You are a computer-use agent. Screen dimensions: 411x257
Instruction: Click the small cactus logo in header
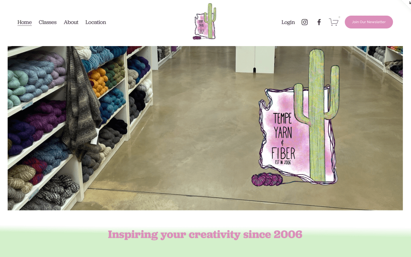205,22
